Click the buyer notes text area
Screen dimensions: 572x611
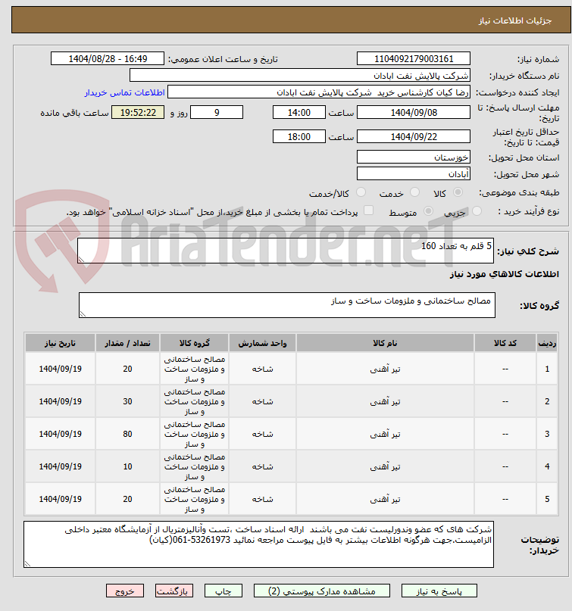(x=258, y=544)
